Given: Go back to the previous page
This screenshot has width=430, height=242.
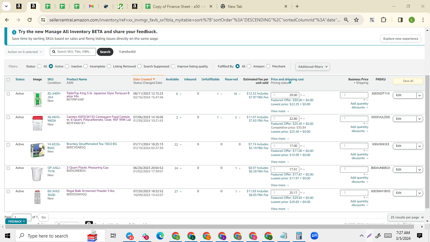Looking at the screenshot, I should [x=7, y=20].
